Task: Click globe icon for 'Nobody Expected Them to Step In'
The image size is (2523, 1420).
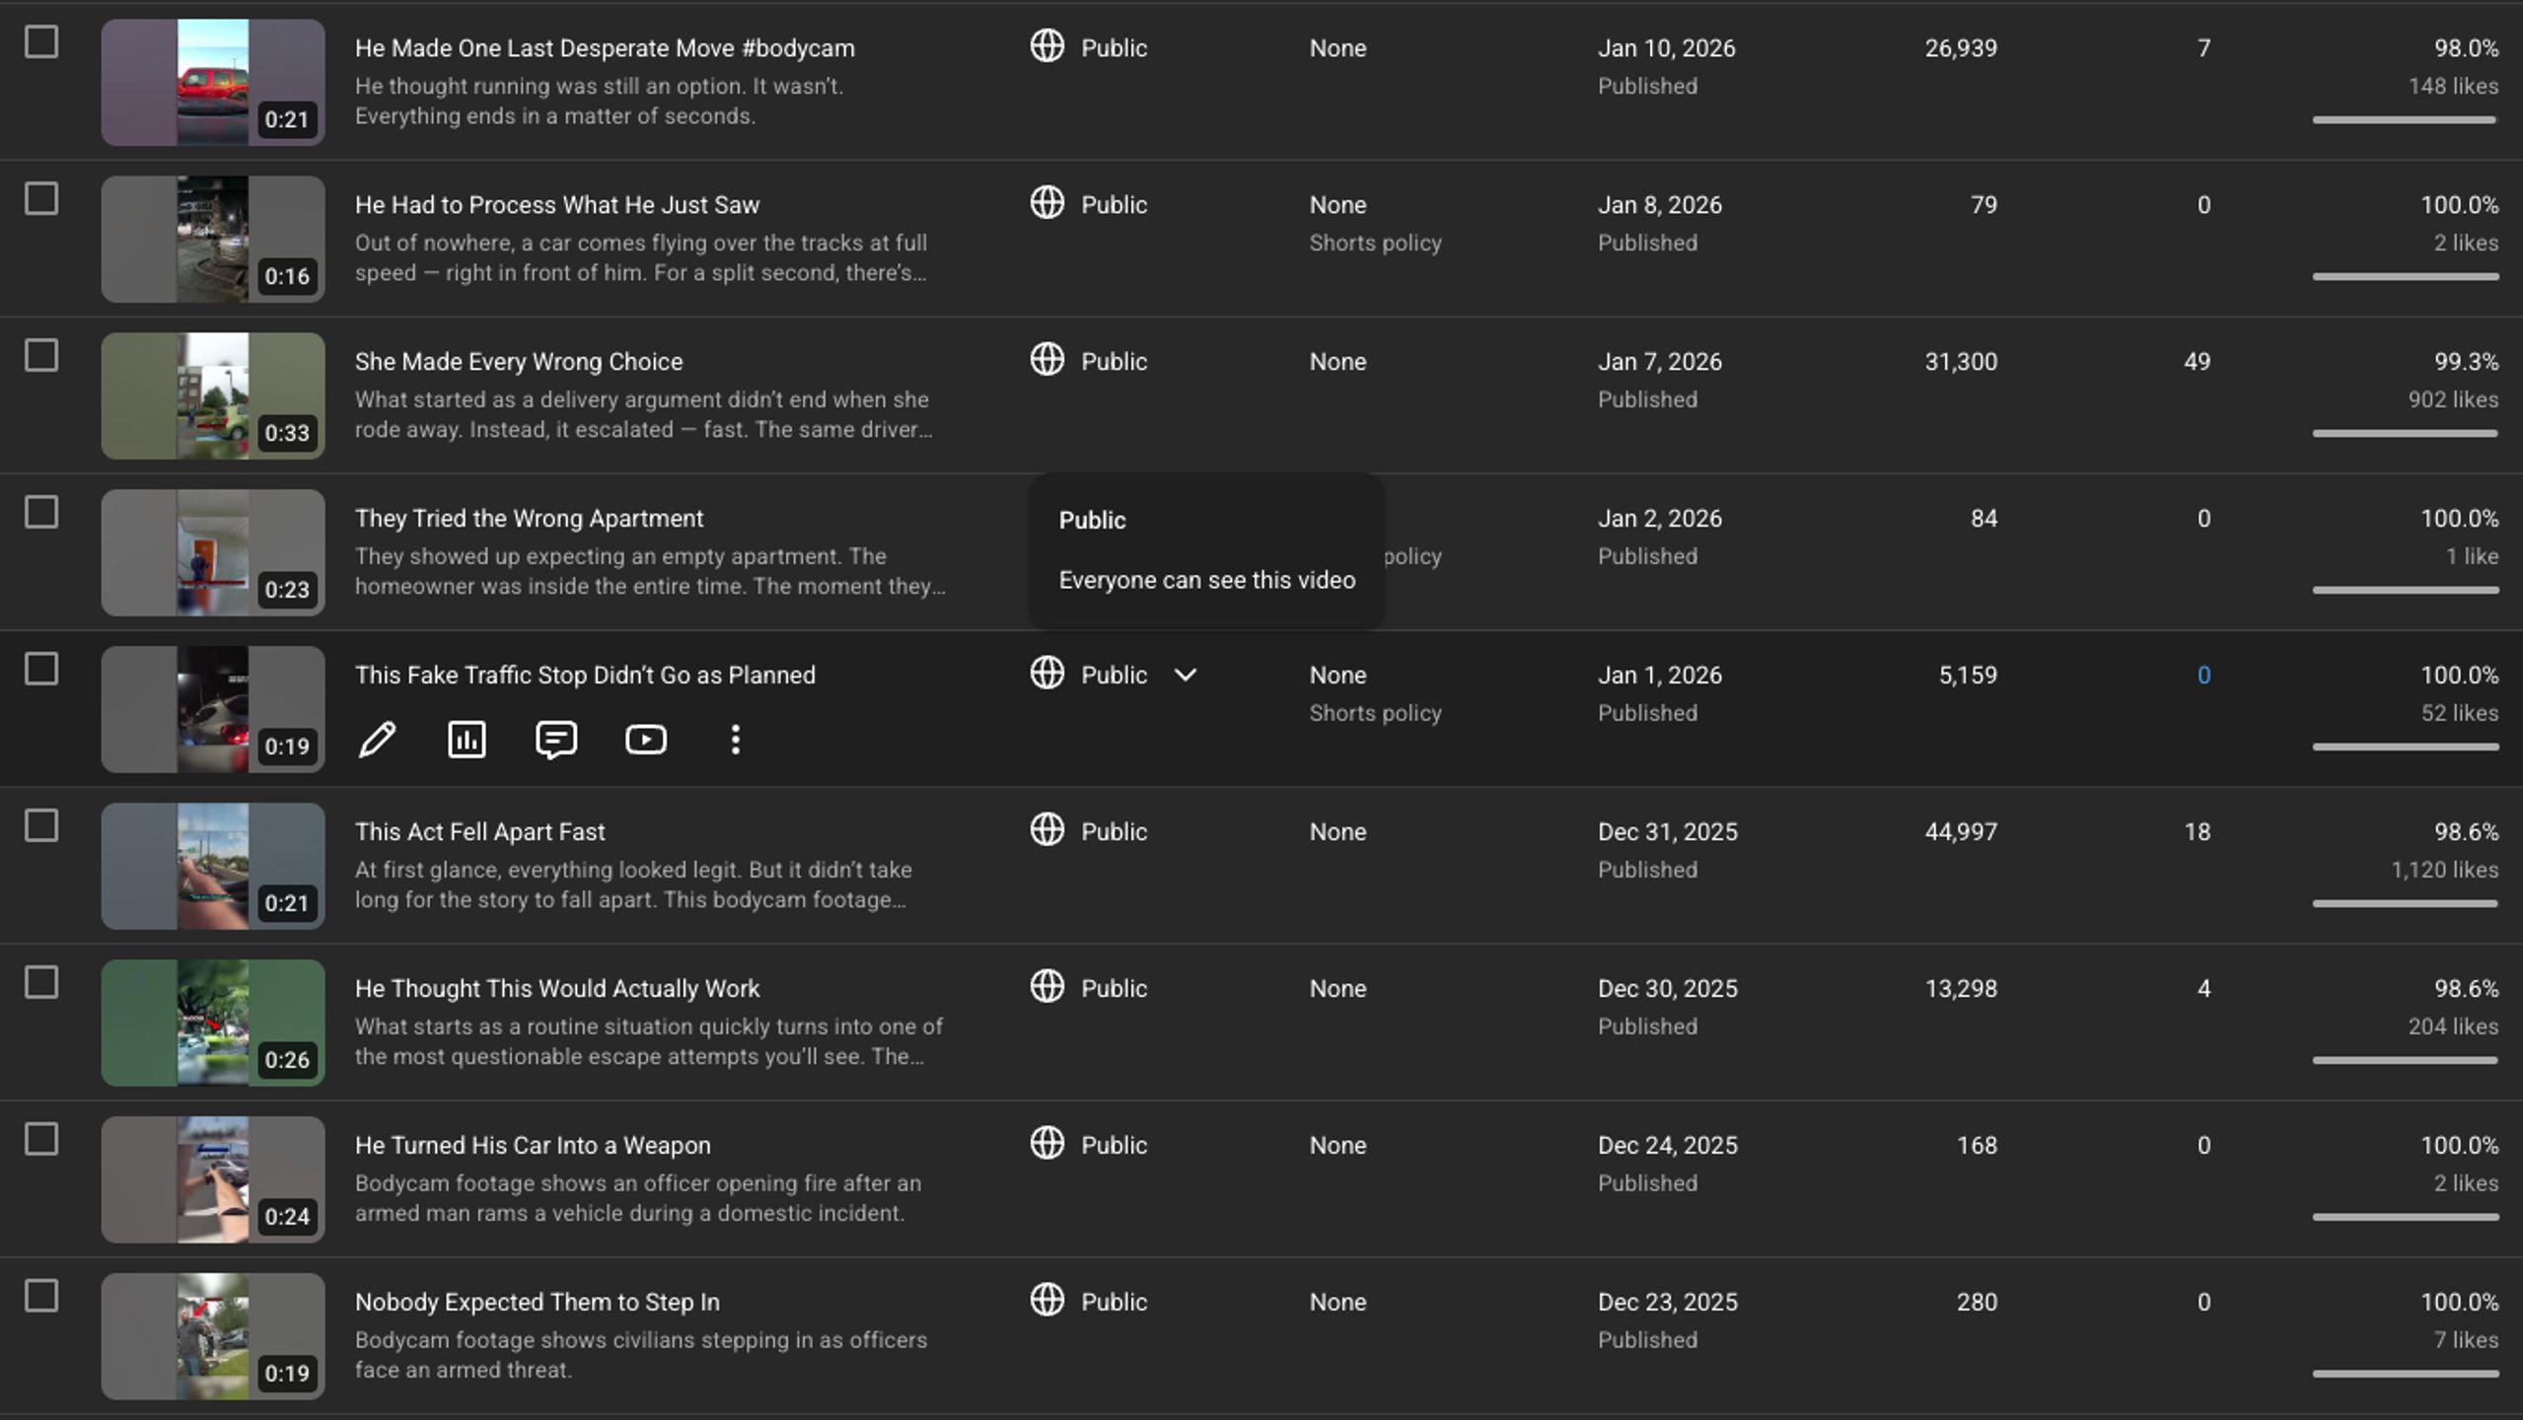Action: point(1046,1300)
